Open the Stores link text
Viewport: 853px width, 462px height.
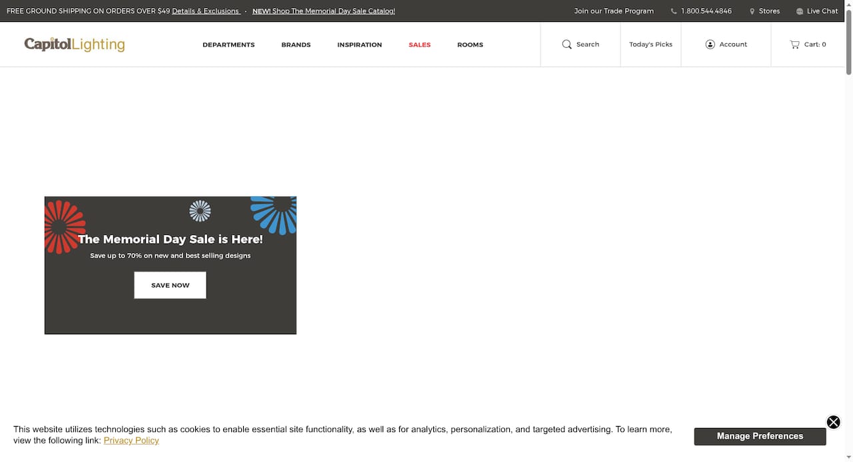pos(769,11)
